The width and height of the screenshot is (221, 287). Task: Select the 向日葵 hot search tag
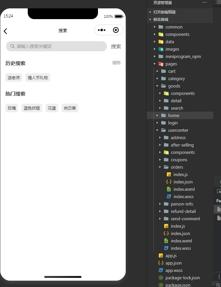point(70,108)
